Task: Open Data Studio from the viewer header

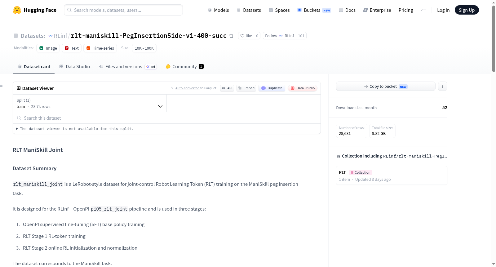Action: 303,88
